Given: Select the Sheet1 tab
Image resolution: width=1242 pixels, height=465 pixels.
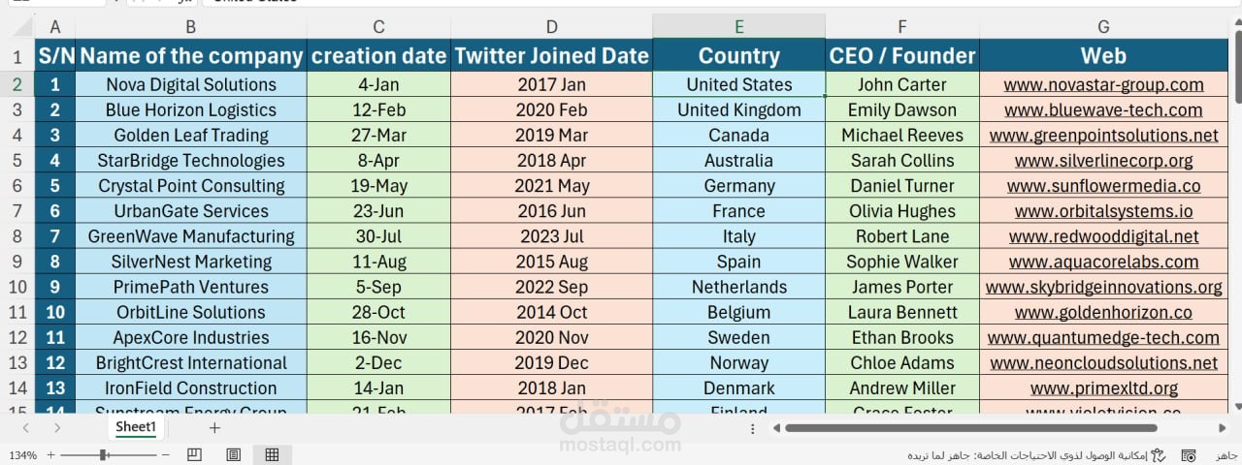Looking at the screenshot, I should pyautogui.click(x=136, y=427).
